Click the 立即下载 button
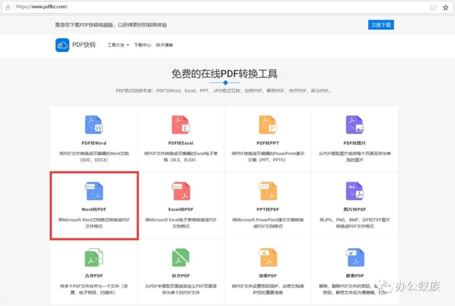455x306 pixels. click(381, 25)
